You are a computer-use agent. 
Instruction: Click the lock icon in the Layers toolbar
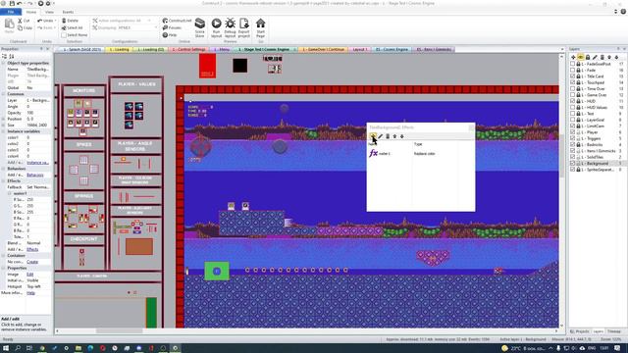[x=588, y=57]
